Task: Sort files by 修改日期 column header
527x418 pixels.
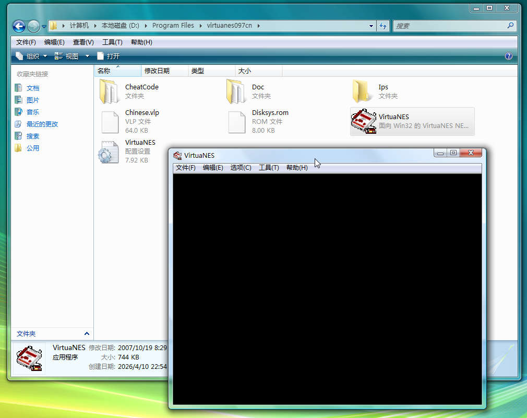Action: pyautogui.click(x=157, y=71)
